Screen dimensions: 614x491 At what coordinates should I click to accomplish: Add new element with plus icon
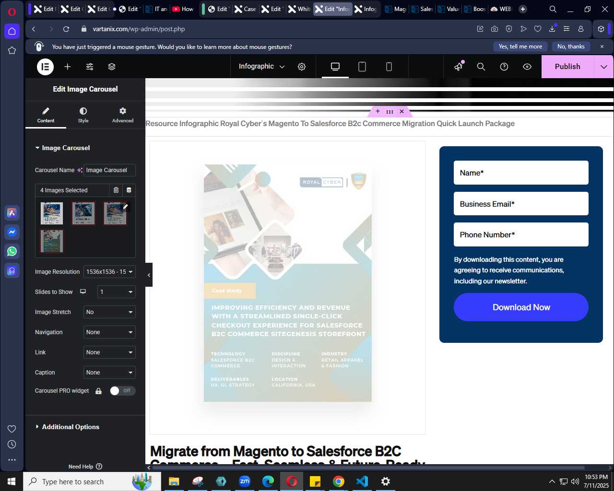[x=68, y=67]
